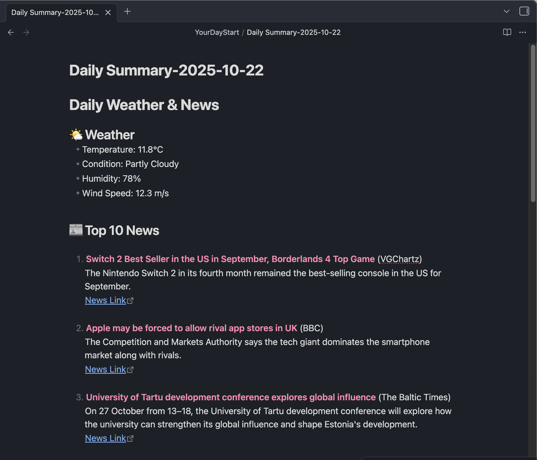
Task: Select the Daily Summary-2025-10 tab
Action: click(x=55, y=12)
